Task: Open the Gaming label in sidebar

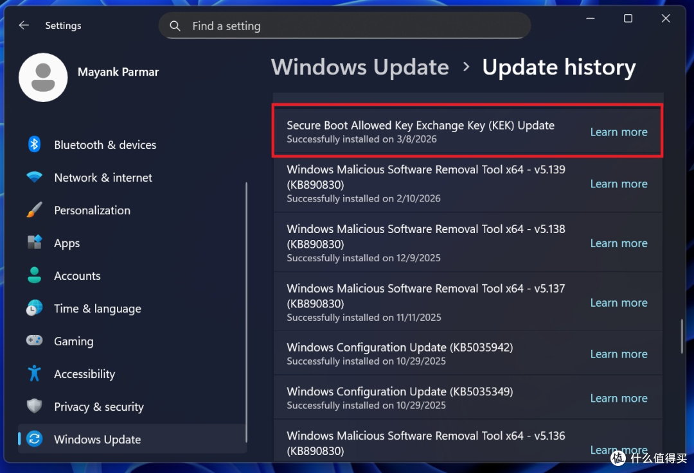Action: tap(73, 341)
